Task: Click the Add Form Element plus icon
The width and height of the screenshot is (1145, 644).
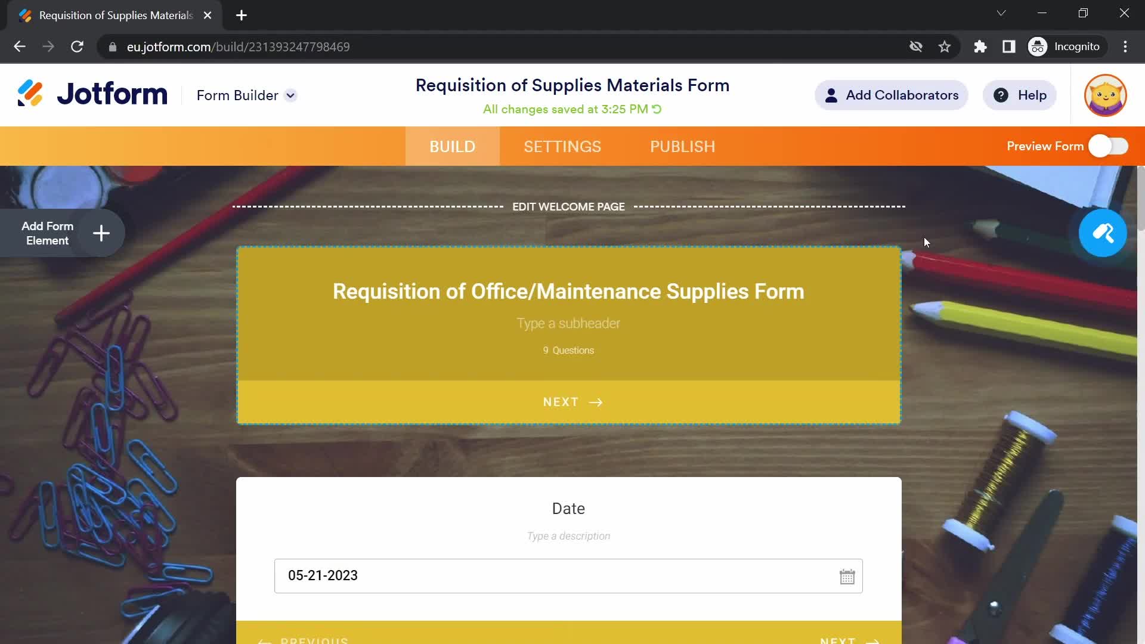Action: [x=101, y=233]
